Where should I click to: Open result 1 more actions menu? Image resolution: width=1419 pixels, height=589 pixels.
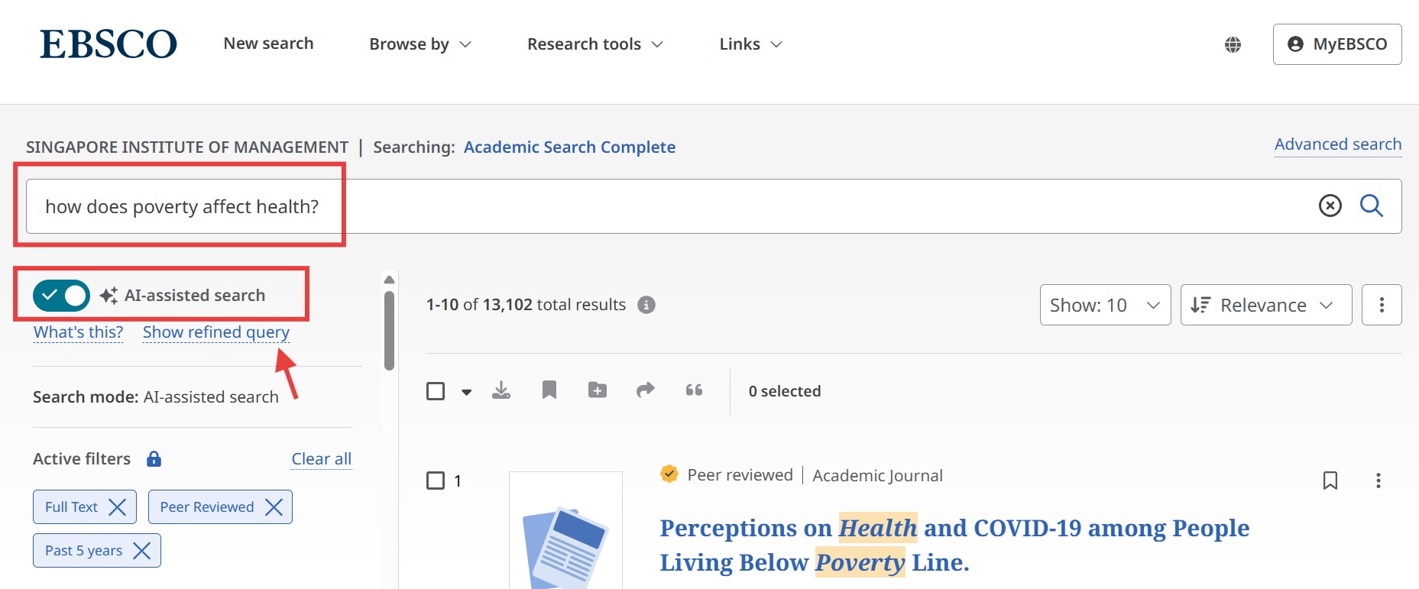point(1379,481)
